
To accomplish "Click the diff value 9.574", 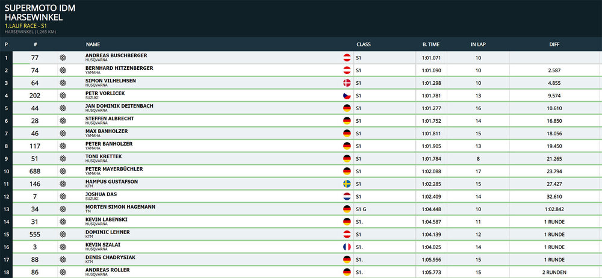I will (554, 96).
